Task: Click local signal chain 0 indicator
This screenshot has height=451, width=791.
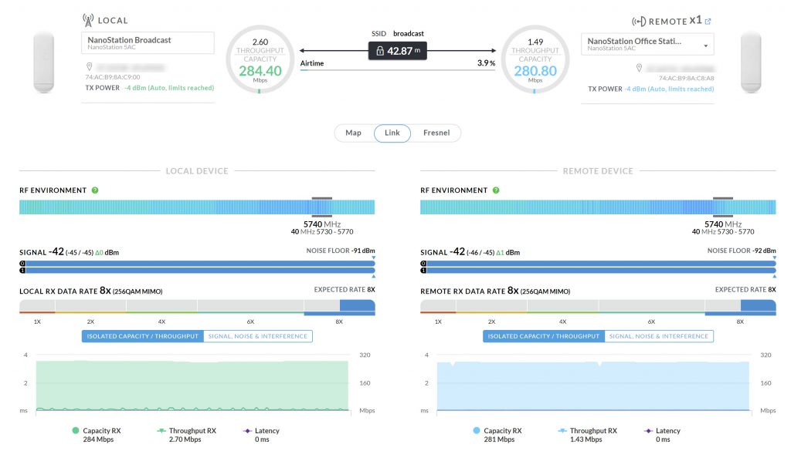Action: point(22,263)
